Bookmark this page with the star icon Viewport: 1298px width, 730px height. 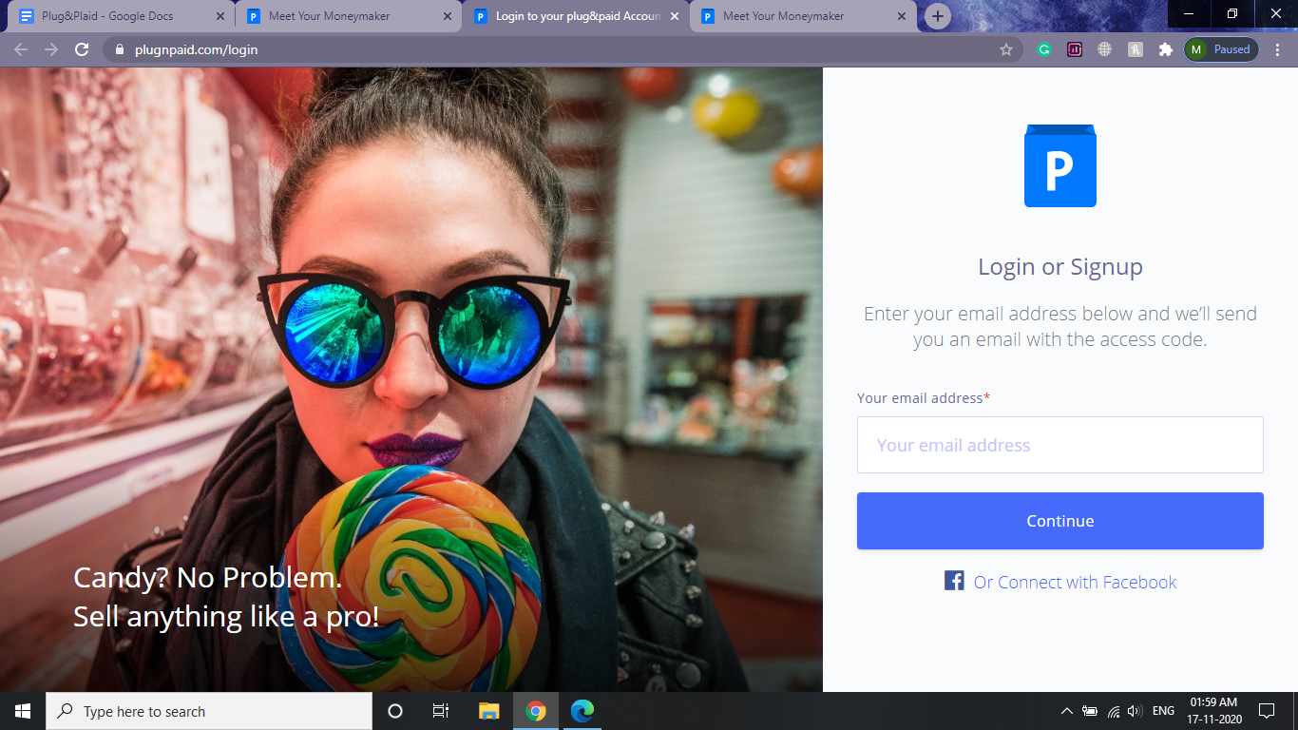[1006, 49]
